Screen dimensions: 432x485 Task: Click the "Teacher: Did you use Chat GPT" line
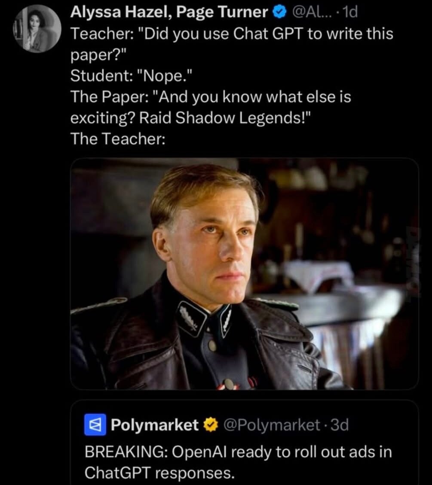pyautogui.click(x=231, y=34)
